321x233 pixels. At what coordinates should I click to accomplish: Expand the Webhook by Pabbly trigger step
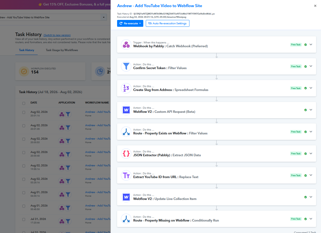(311, 45)
